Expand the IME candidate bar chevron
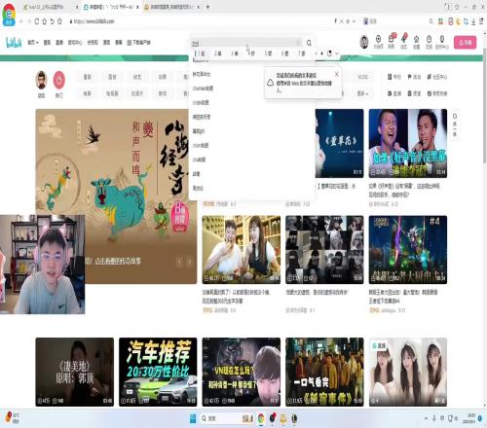This screenshot has width=487, height=428. tap(337, 53)
